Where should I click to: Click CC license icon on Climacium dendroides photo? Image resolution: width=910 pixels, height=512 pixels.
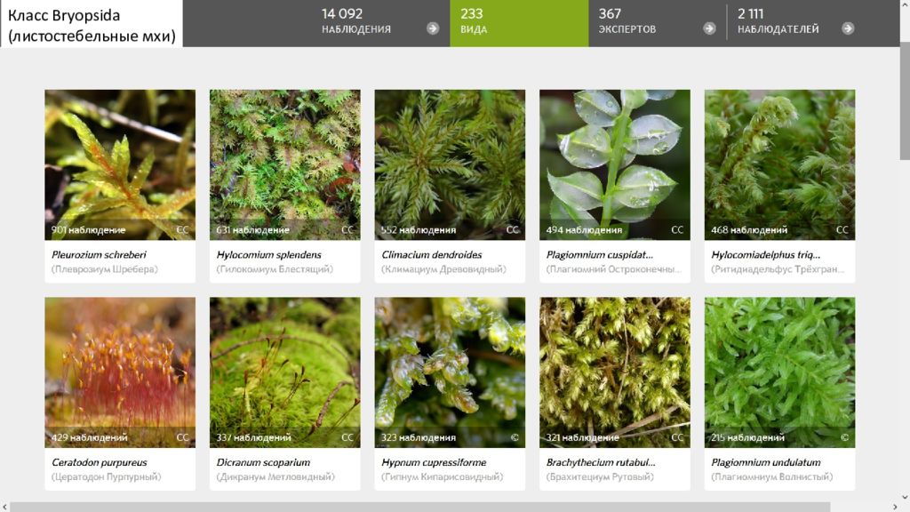[513, 230]
